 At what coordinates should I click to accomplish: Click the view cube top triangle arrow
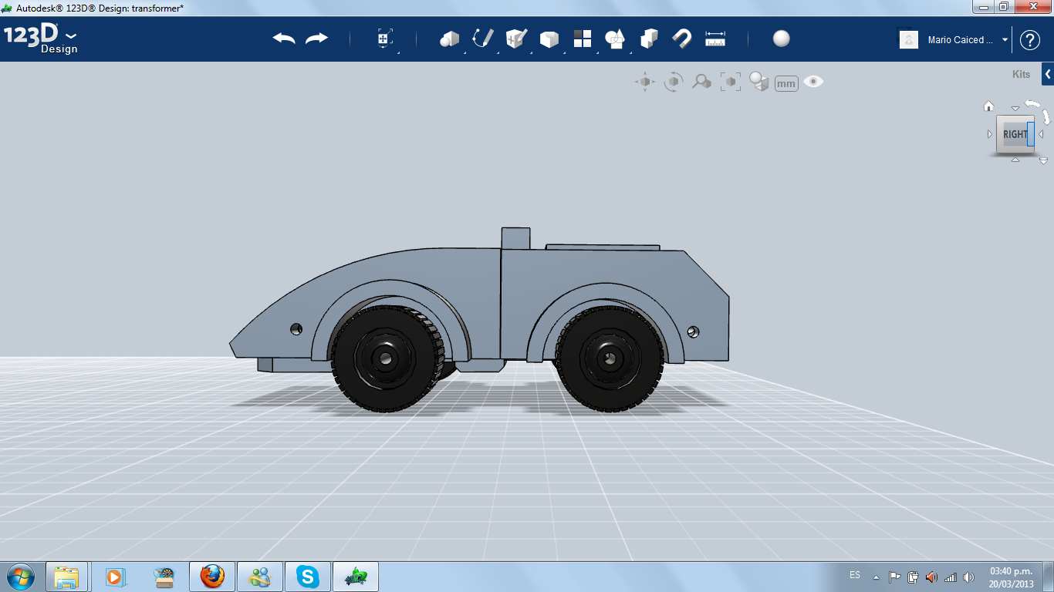1015,109
